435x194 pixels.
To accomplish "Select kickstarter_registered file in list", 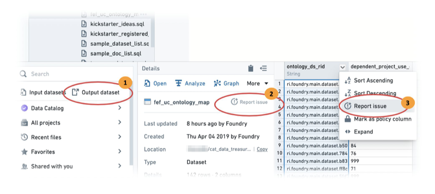I will (120, 34).
